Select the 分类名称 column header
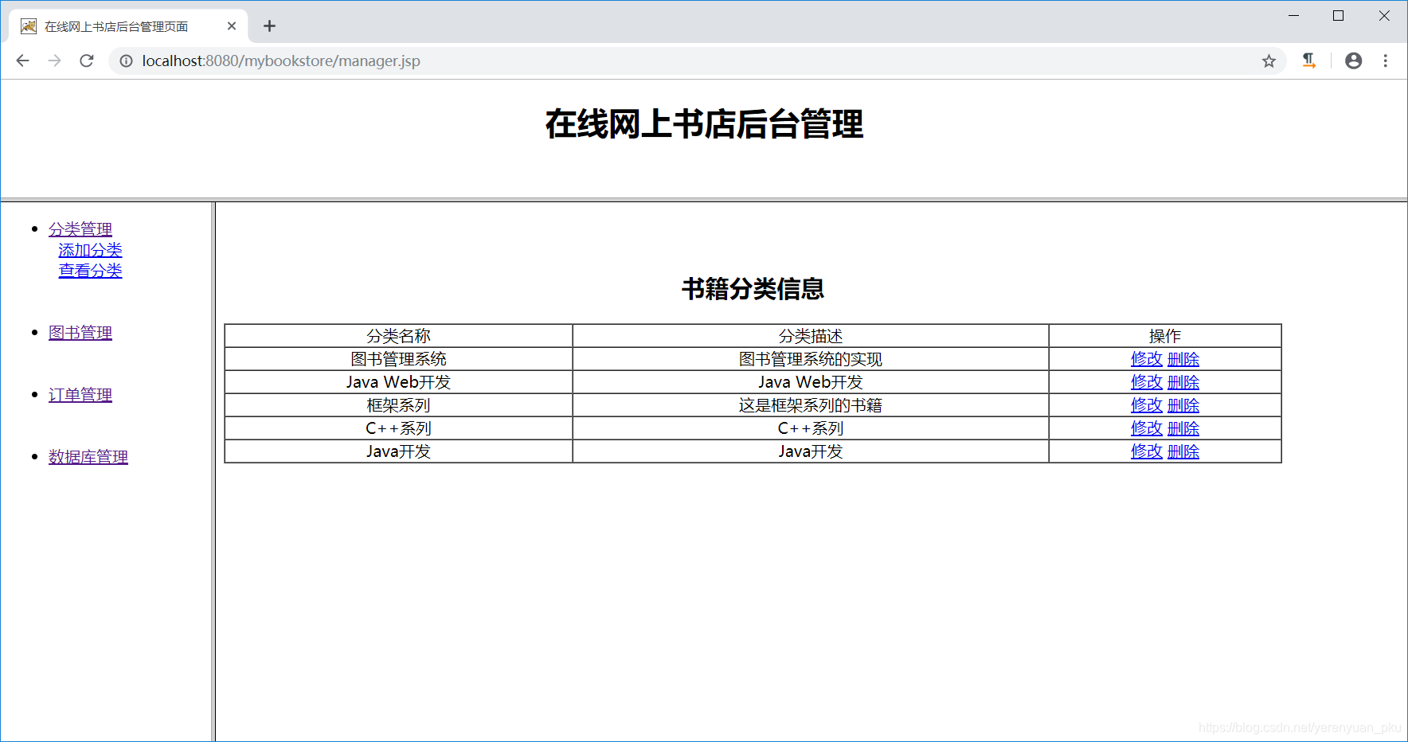1408x742 pixels. [x=398, y=336]
